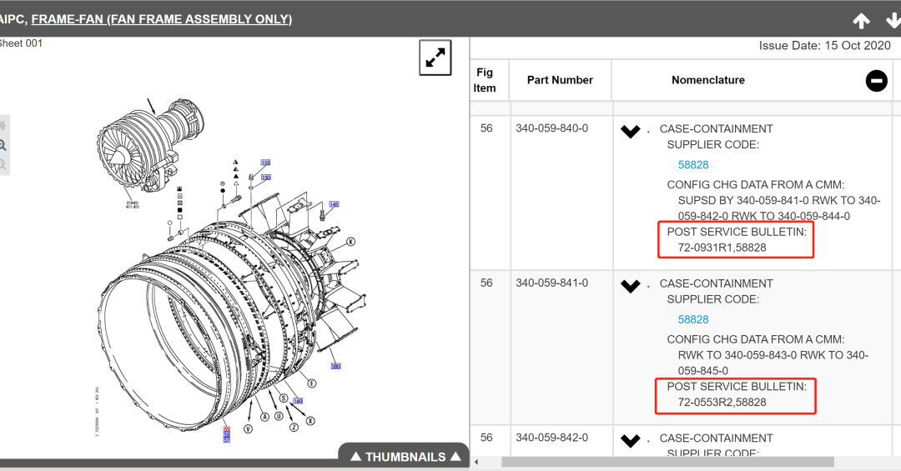
Task: Click the Fig Item column header
Action: point(485,80)
